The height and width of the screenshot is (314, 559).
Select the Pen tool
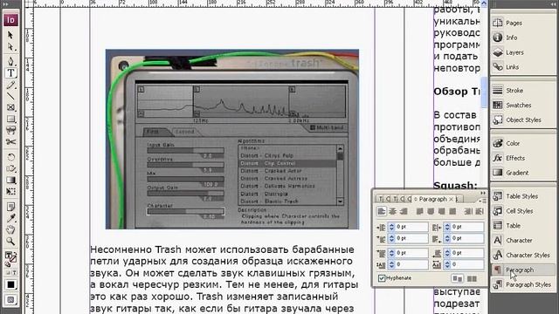[x=10, y=61]
